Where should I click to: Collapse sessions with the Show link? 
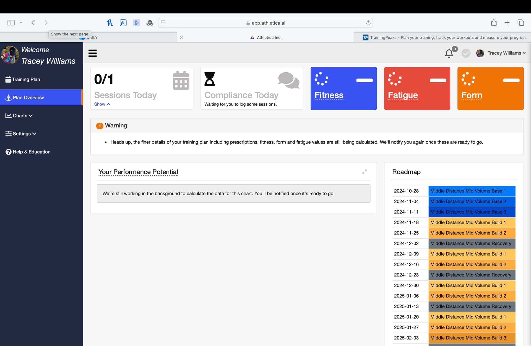click(x=102, y=104)
